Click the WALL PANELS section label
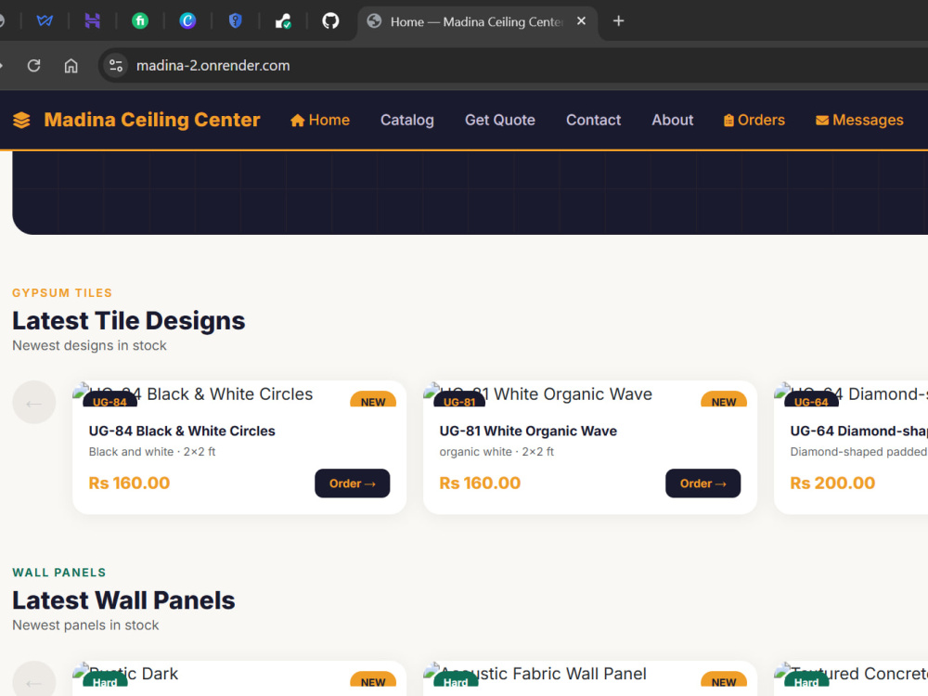Image resolution: width=928 pixels, height=696 pixels. 59,573
